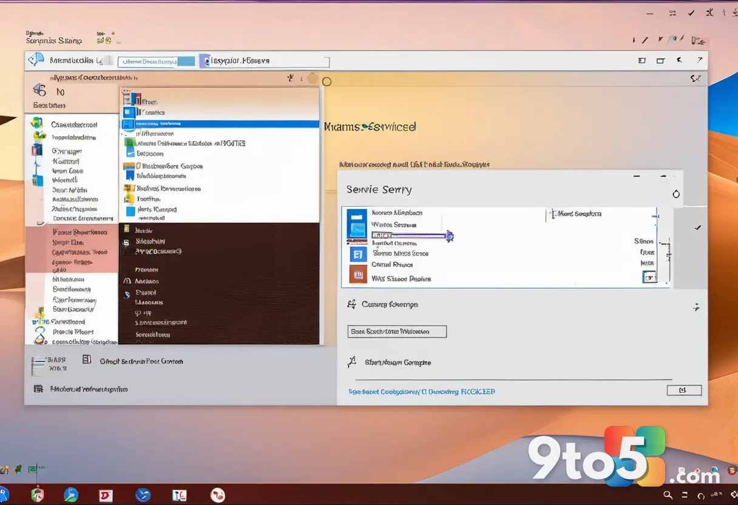Click the purple-outlined edit field in dialog list
This screenshot has width=738, height=505.
[409, 235]
